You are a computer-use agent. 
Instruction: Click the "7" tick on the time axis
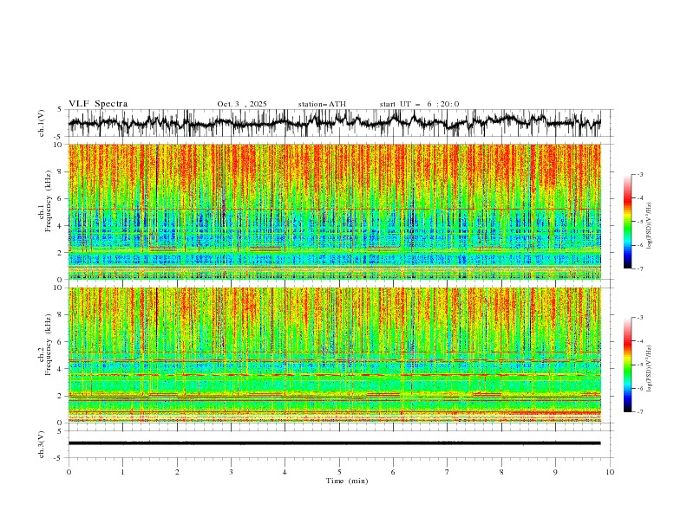click(448, 472)
